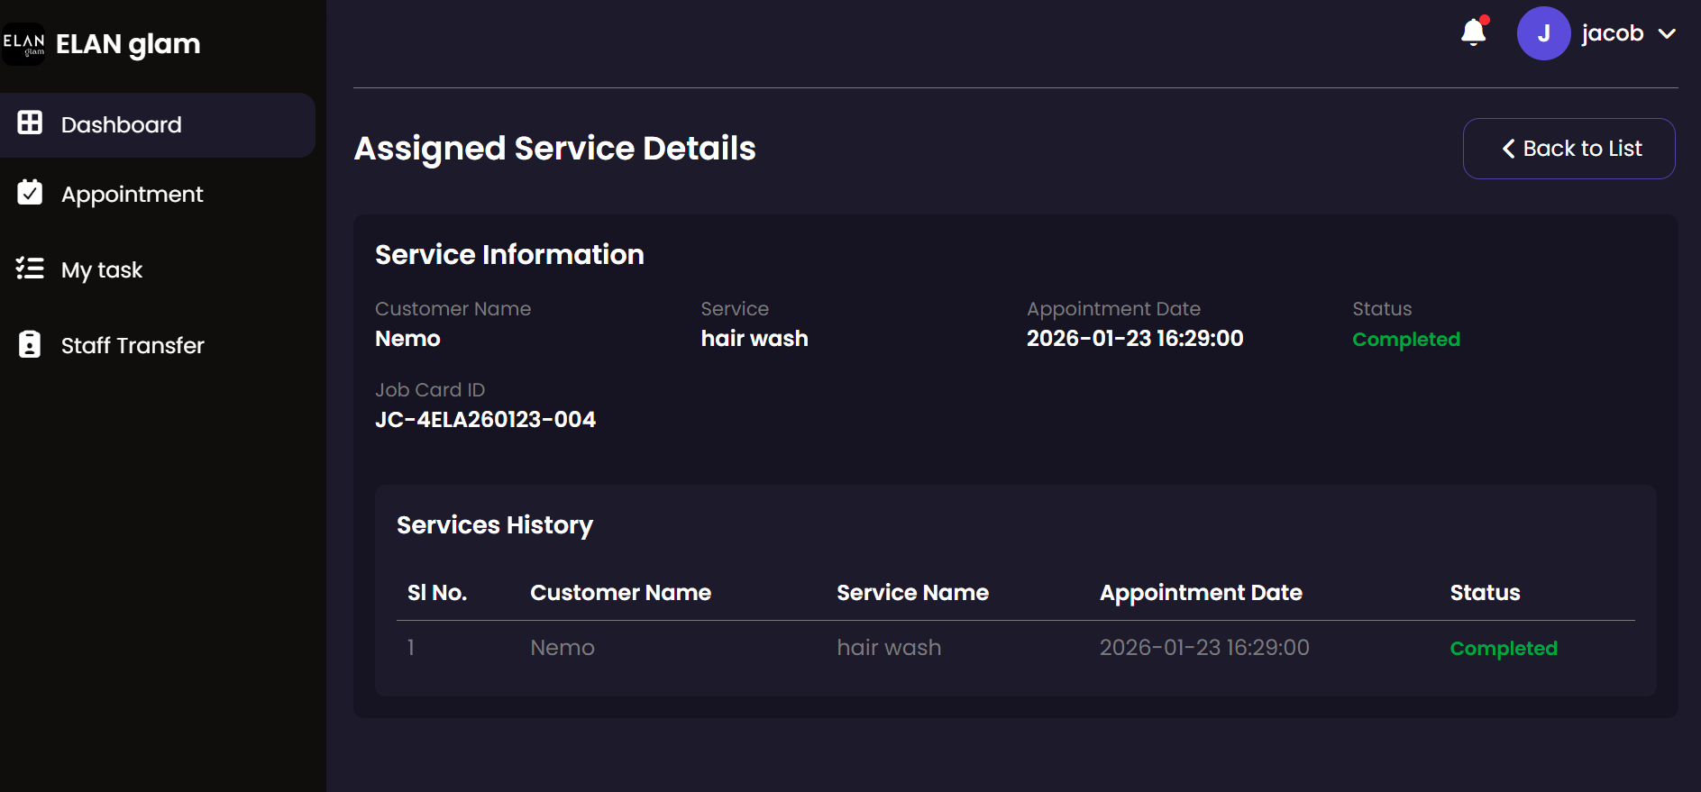
Task: Click the Staff Transfer badge icon
Action: point(30,344)
